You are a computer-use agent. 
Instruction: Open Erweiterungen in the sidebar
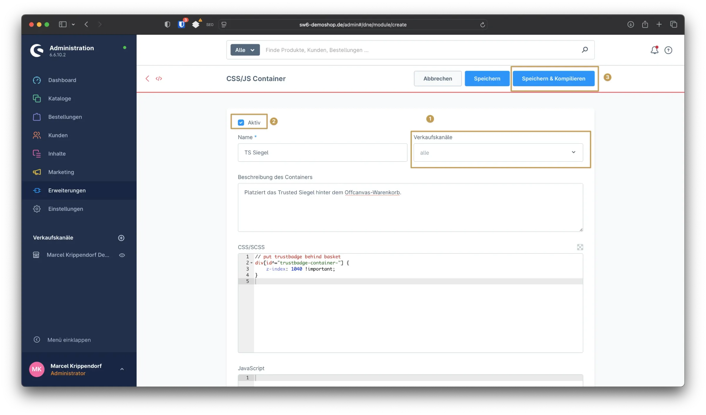(x=67, y=190)
